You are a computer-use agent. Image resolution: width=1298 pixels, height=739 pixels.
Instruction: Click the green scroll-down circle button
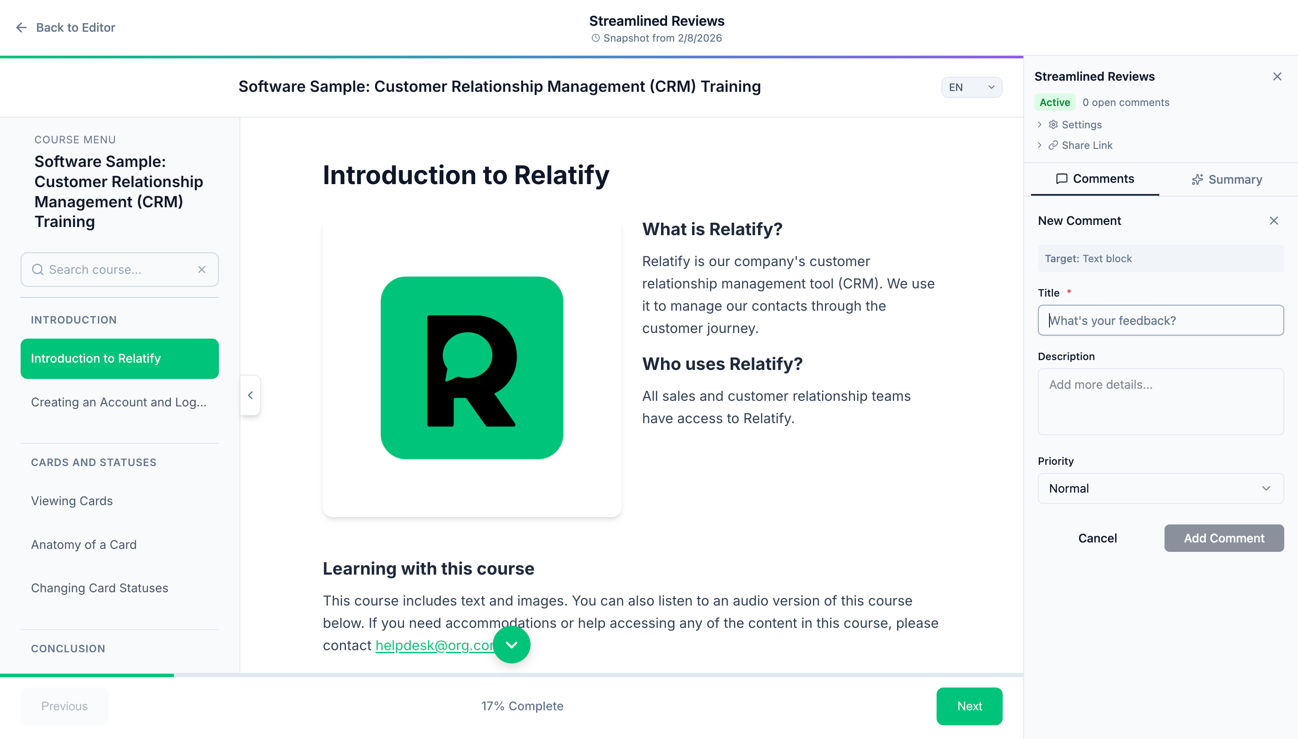click(x=512, y=644)
